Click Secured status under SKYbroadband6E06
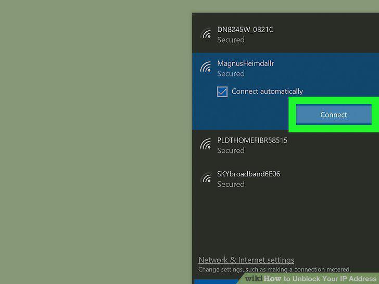379x284 pixels. point(231,184)
